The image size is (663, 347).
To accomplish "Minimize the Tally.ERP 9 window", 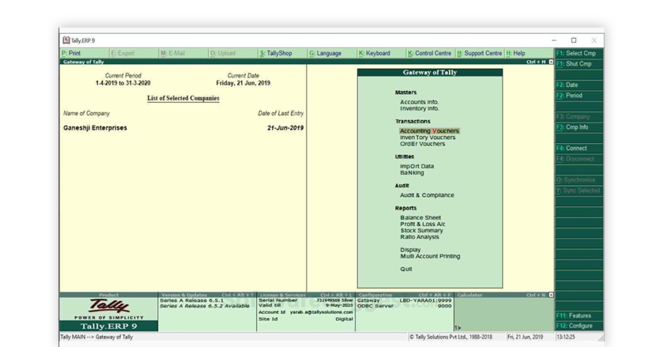I will point(554,40).
